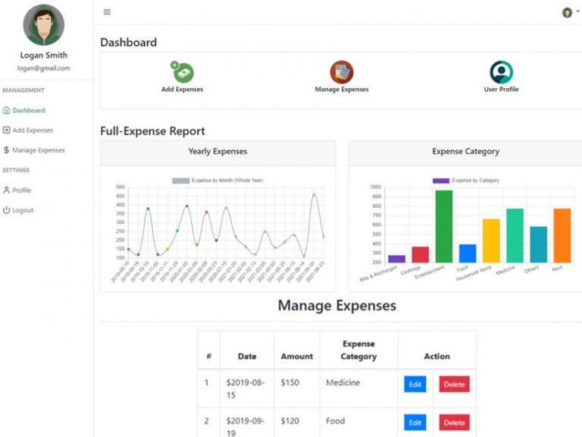Click the person icon beside Profile

click(7, 190)
